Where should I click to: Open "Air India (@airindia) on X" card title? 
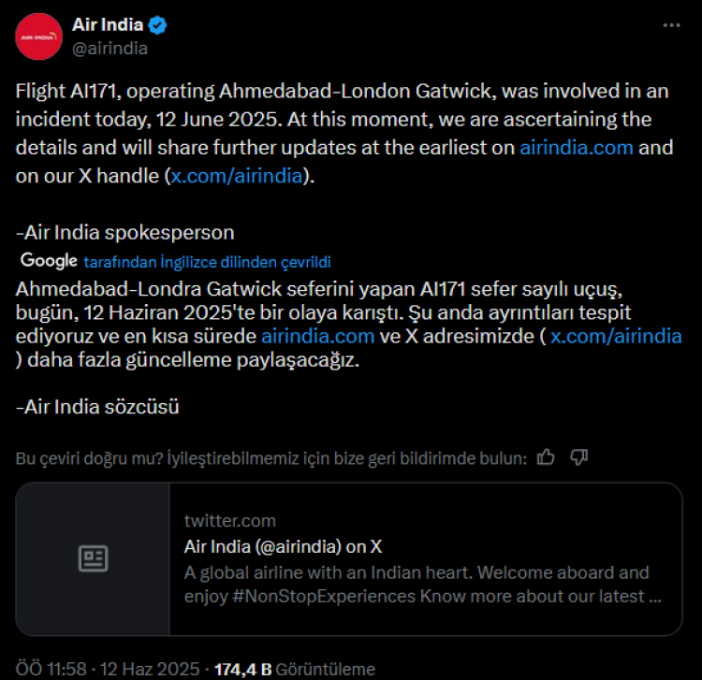[283, 546]
